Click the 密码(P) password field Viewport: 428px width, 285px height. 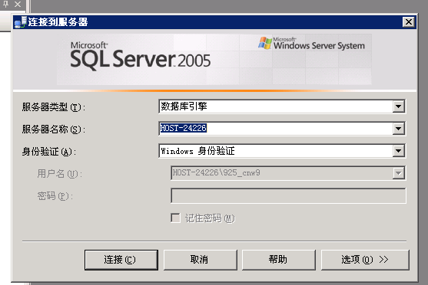288,195
